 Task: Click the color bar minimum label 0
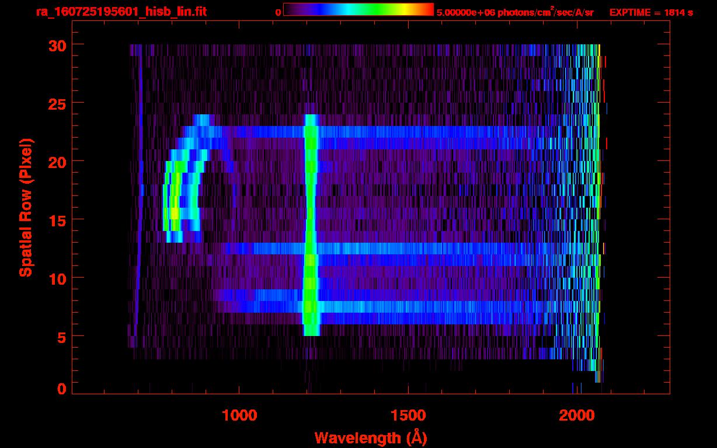click(279, 12)
